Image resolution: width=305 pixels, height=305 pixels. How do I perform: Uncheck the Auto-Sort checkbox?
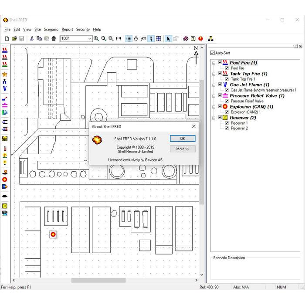point(213,53)
